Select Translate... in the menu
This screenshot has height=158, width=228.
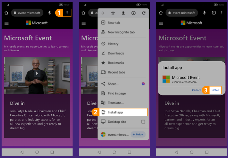click(123, 103)
